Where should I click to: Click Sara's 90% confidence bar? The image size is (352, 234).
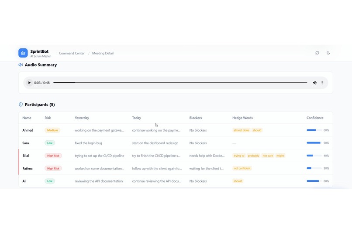(314, 143)
